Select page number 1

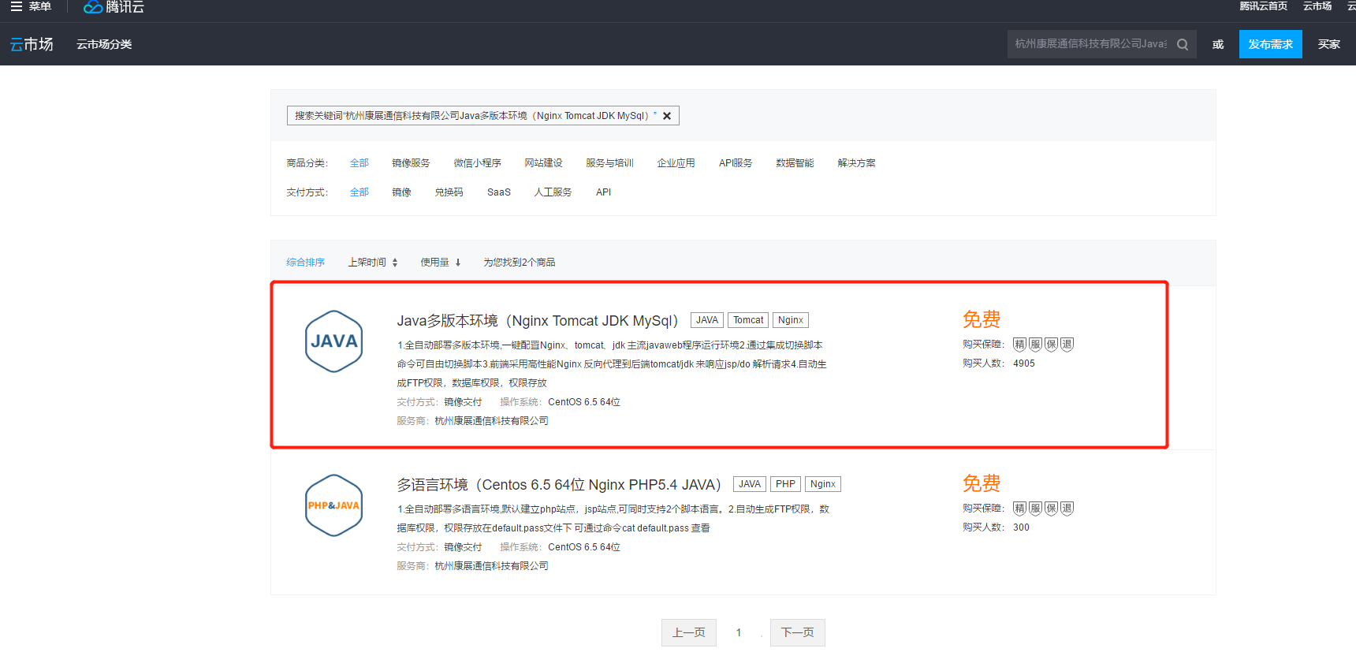click(739, 632)
